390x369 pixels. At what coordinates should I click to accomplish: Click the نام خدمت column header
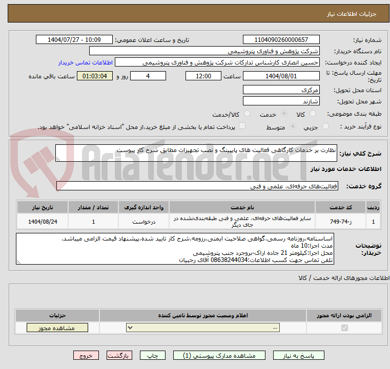tap(242, 207)
